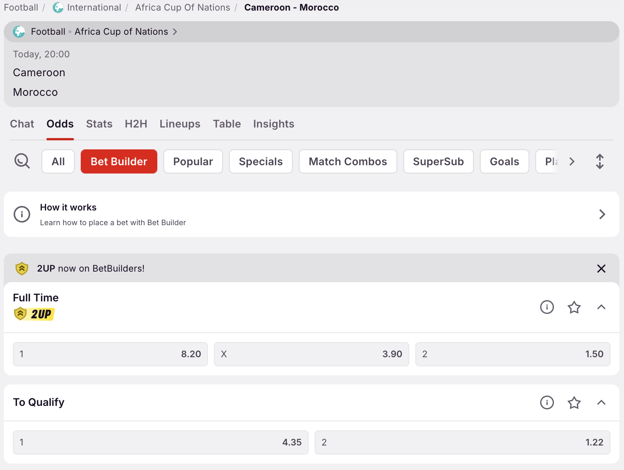Open Africa Cup Of Nations breadcrumb link
The width and height of the screenshot is (624, 470).
[183, 8]
